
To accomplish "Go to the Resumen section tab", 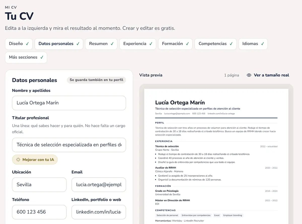I will pos(101,44).
